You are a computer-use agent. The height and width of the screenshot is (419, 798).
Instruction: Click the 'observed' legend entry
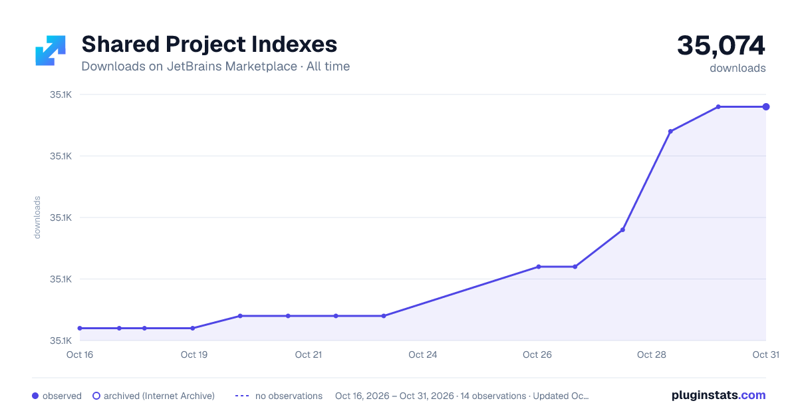[x=57, y=396]
